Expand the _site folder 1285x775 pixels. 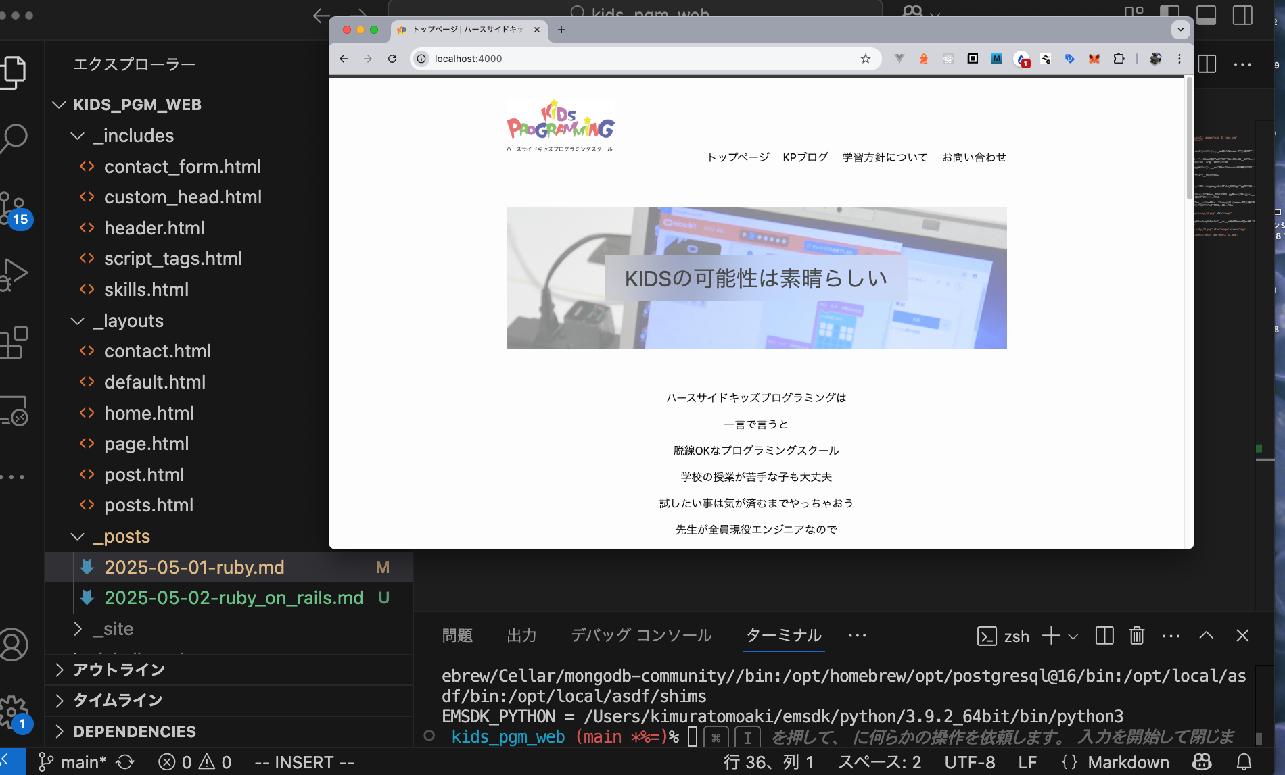click(x=78, y=629)
